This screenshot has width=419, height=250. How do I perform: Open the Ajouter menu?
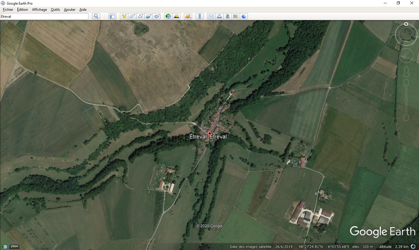tap(70, 10)
